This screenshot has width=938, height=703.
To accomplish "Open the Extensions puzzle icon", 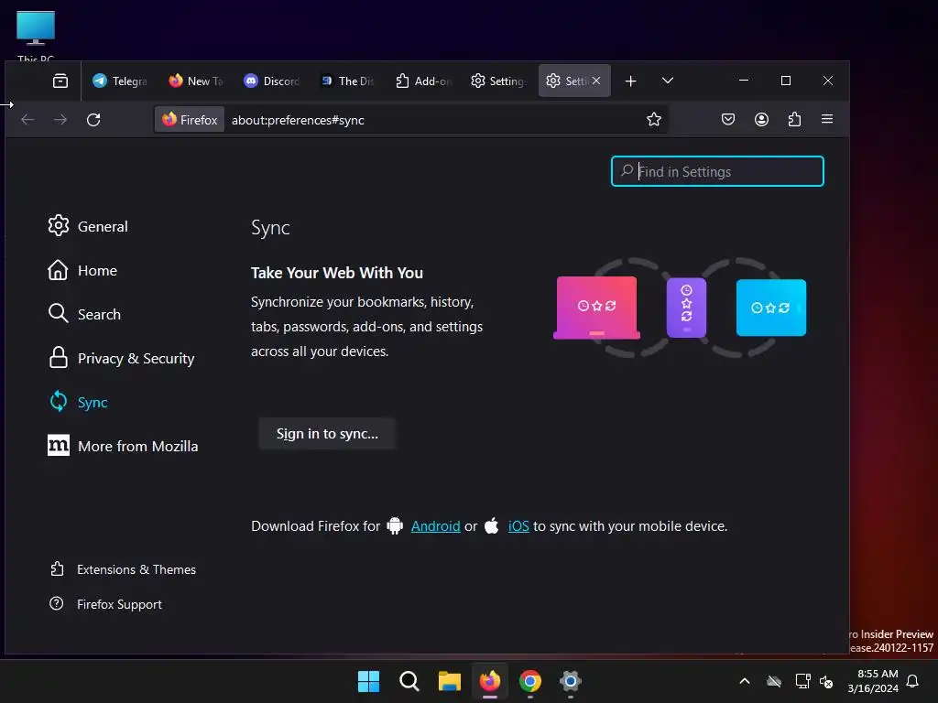I will click(794, 120).
